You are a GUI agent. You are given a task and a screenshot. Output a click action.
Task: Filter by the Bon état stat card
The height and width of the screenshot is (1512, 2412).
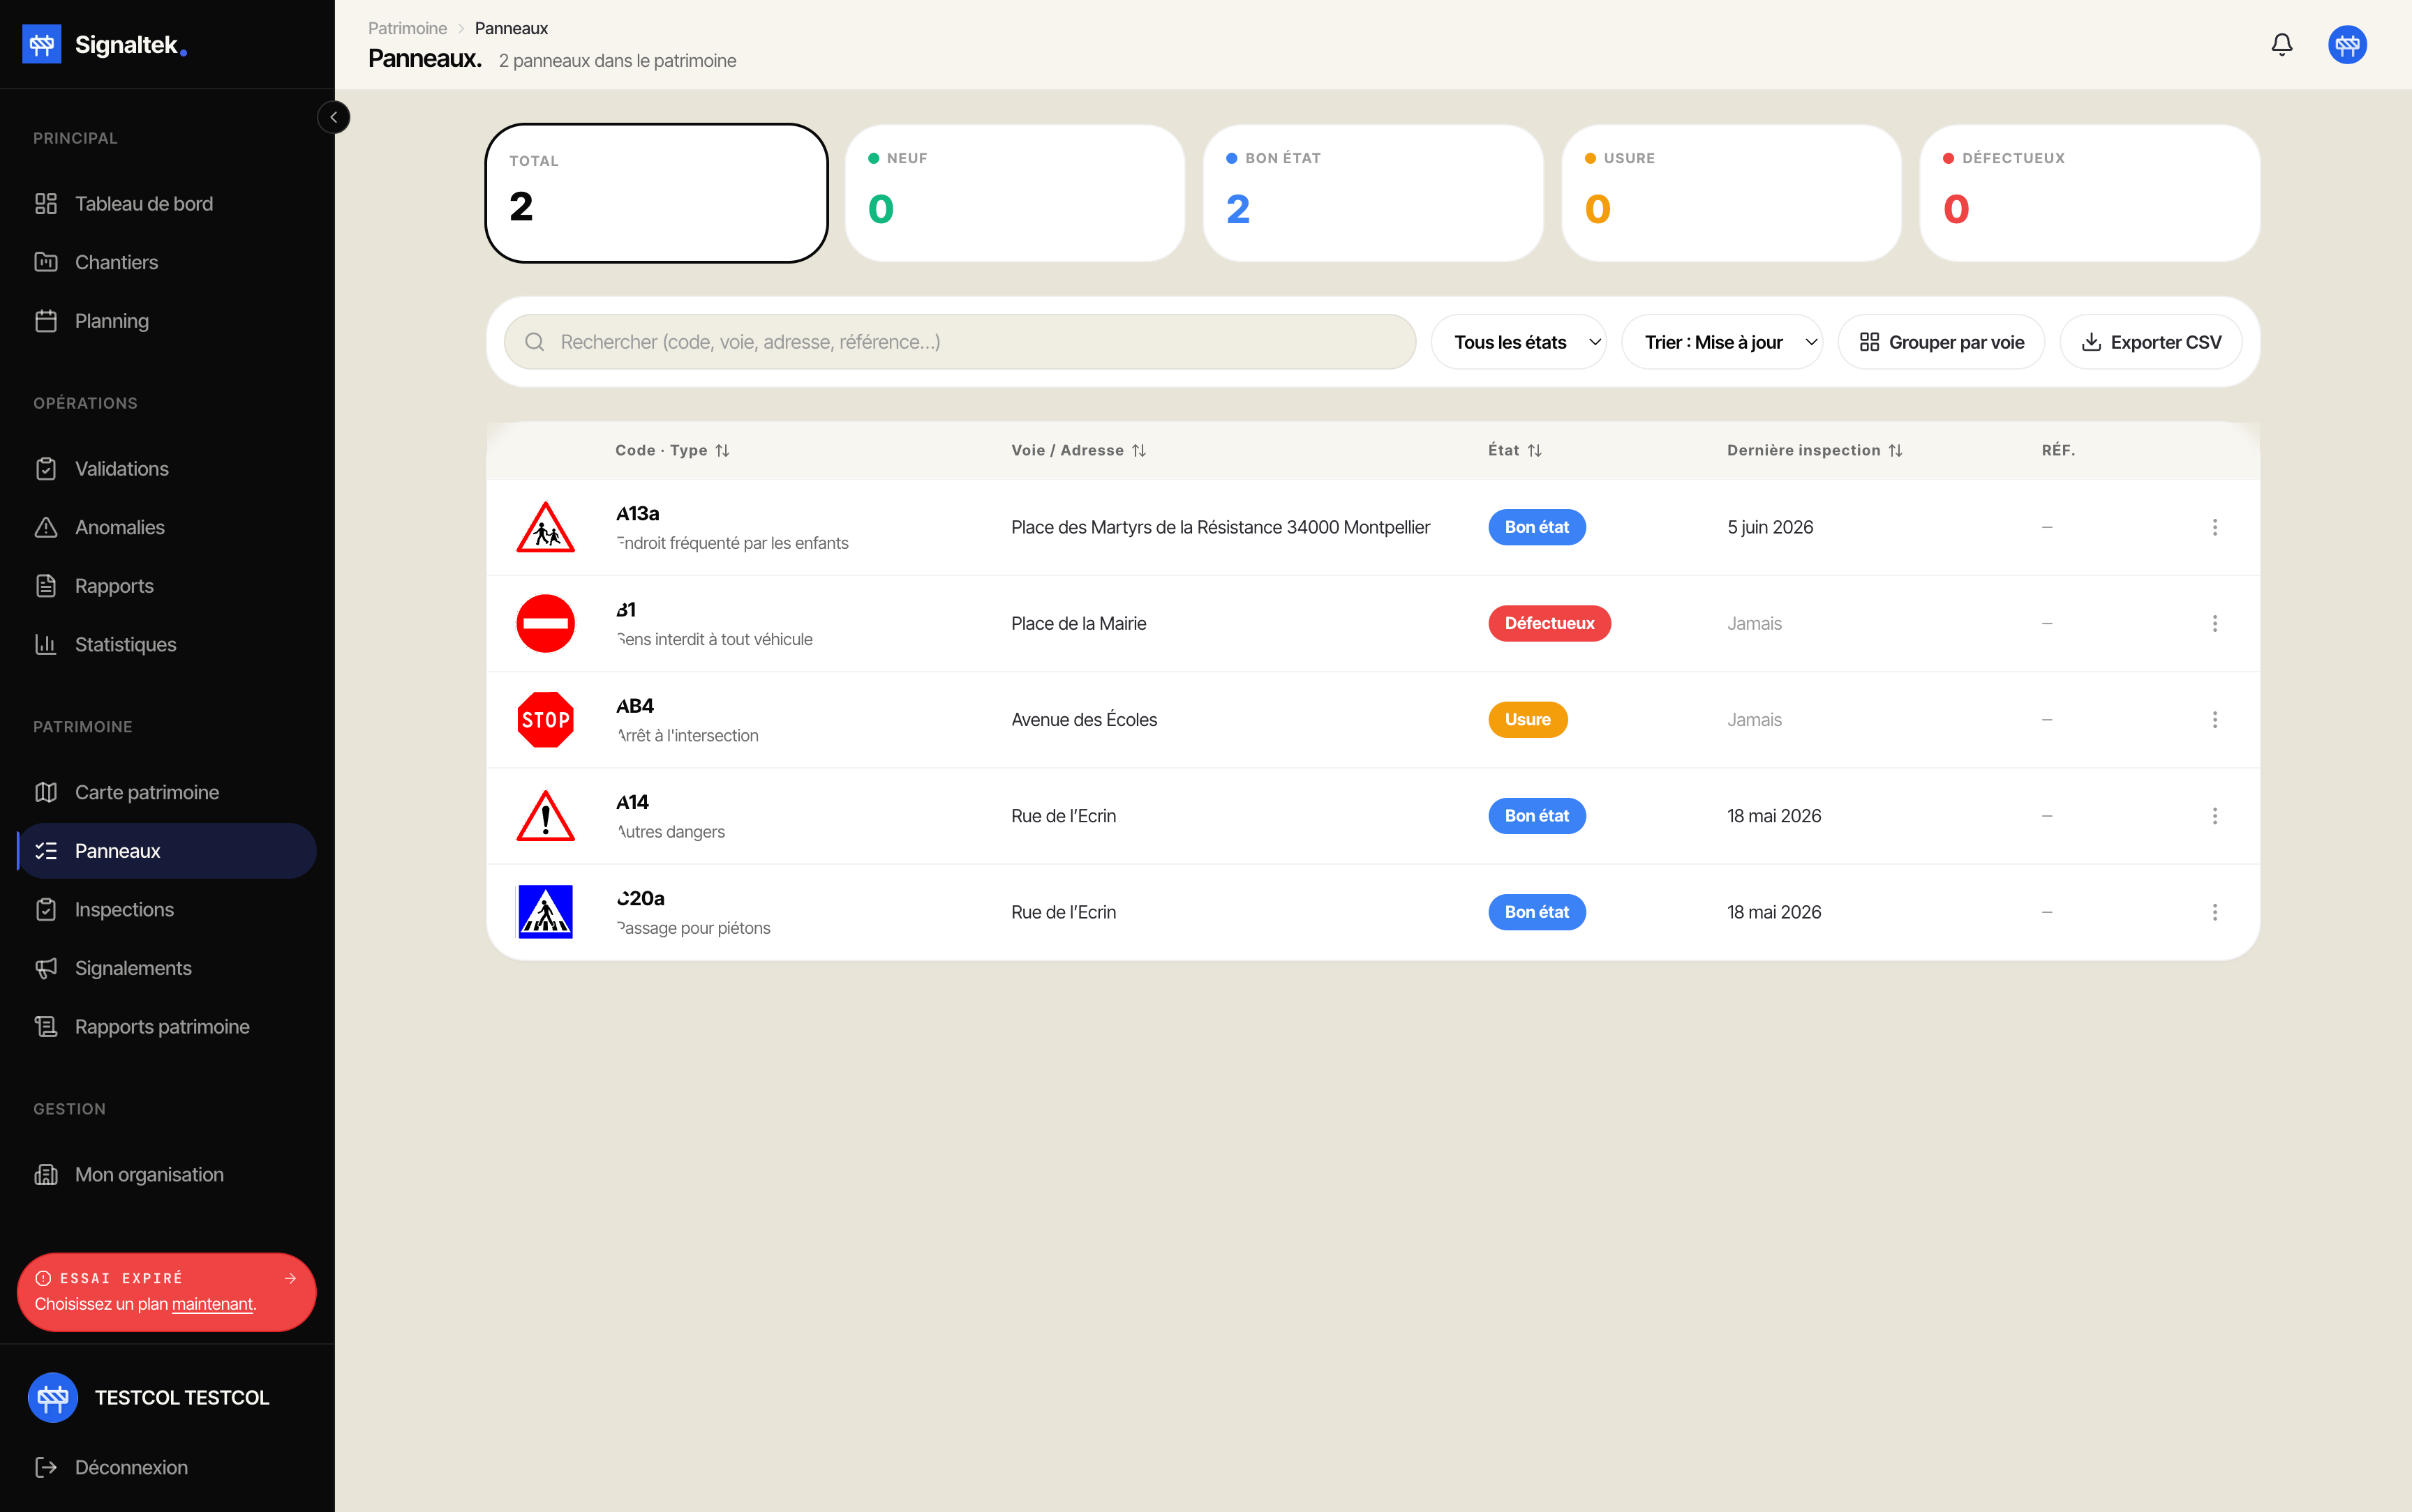coord(1373,193)
